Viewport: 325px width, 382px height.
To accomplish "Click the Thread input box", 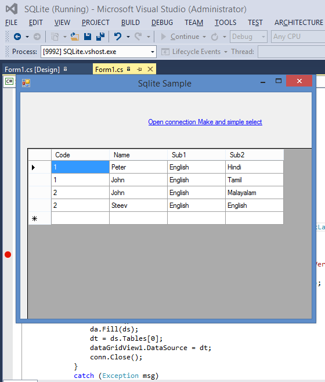I will [291, 52].
